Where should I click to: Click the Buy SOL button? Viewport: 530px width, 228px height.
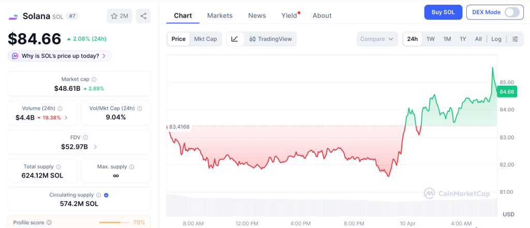click(x=443, y=12)
